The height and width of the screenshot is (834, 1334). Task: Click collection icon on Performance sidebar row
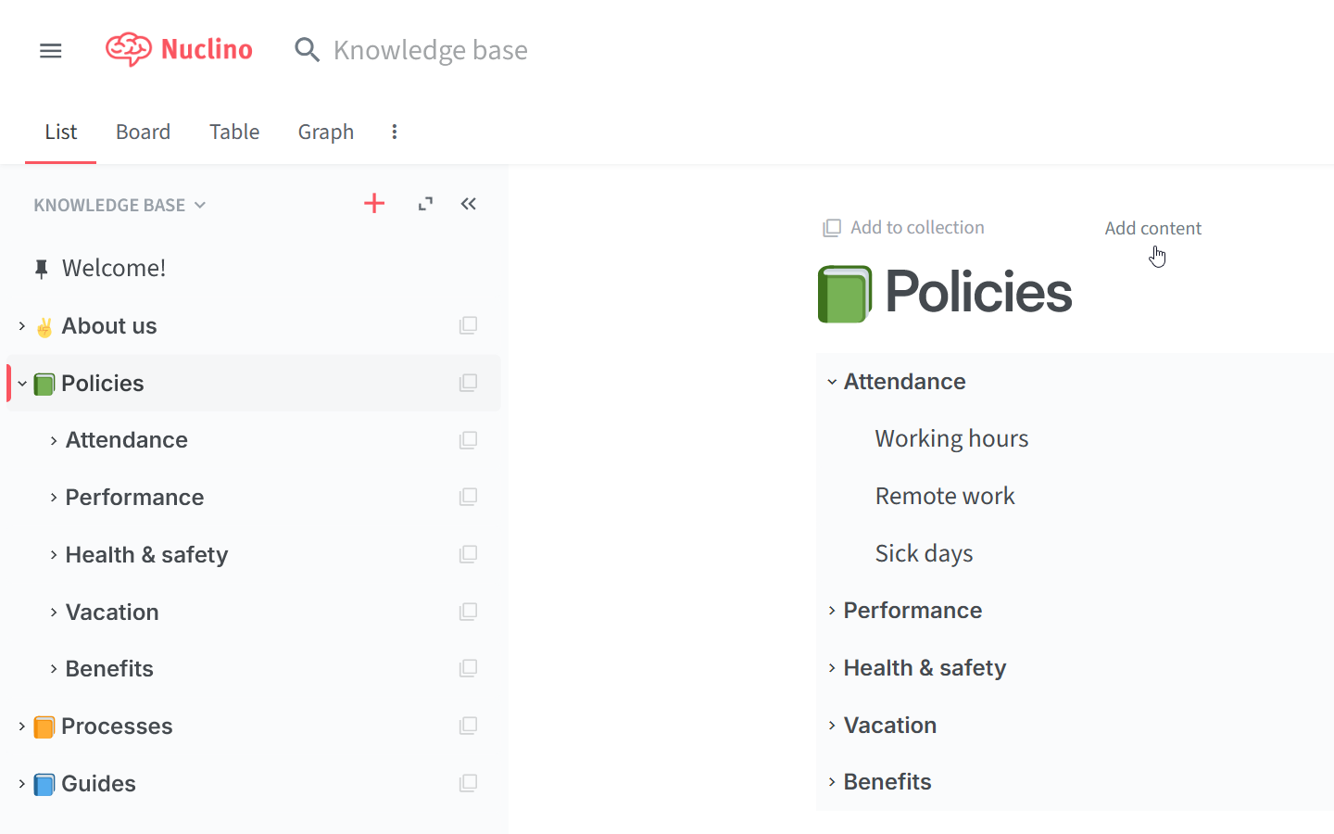pyautogui.click(x=469, y=497)
